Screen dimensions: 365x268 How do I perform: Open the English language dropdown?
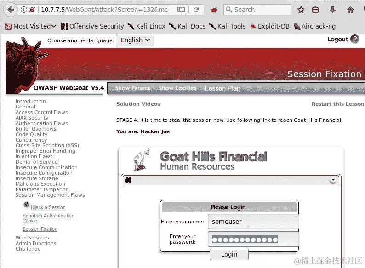(x=135, y=40)
